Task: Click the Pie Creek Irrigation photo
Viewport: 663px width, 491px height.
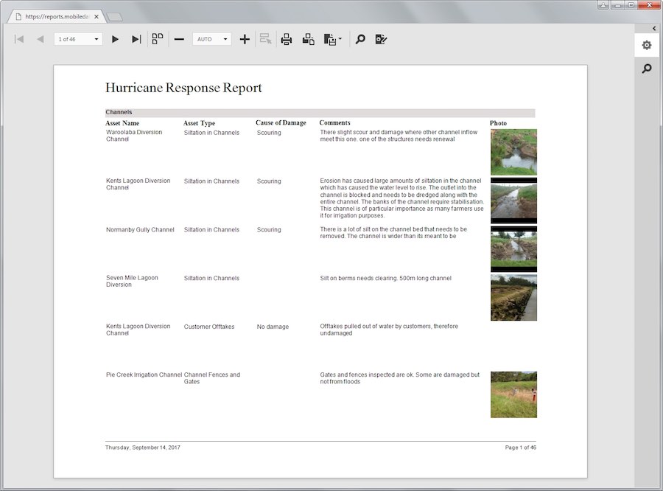Action: [x=513, y=394]
